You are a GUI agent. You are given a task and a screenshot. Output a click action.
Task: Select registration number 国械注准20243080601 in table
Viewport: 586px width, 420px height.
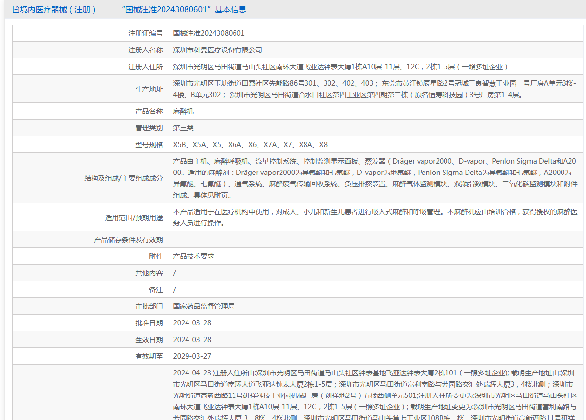point(209,33)
